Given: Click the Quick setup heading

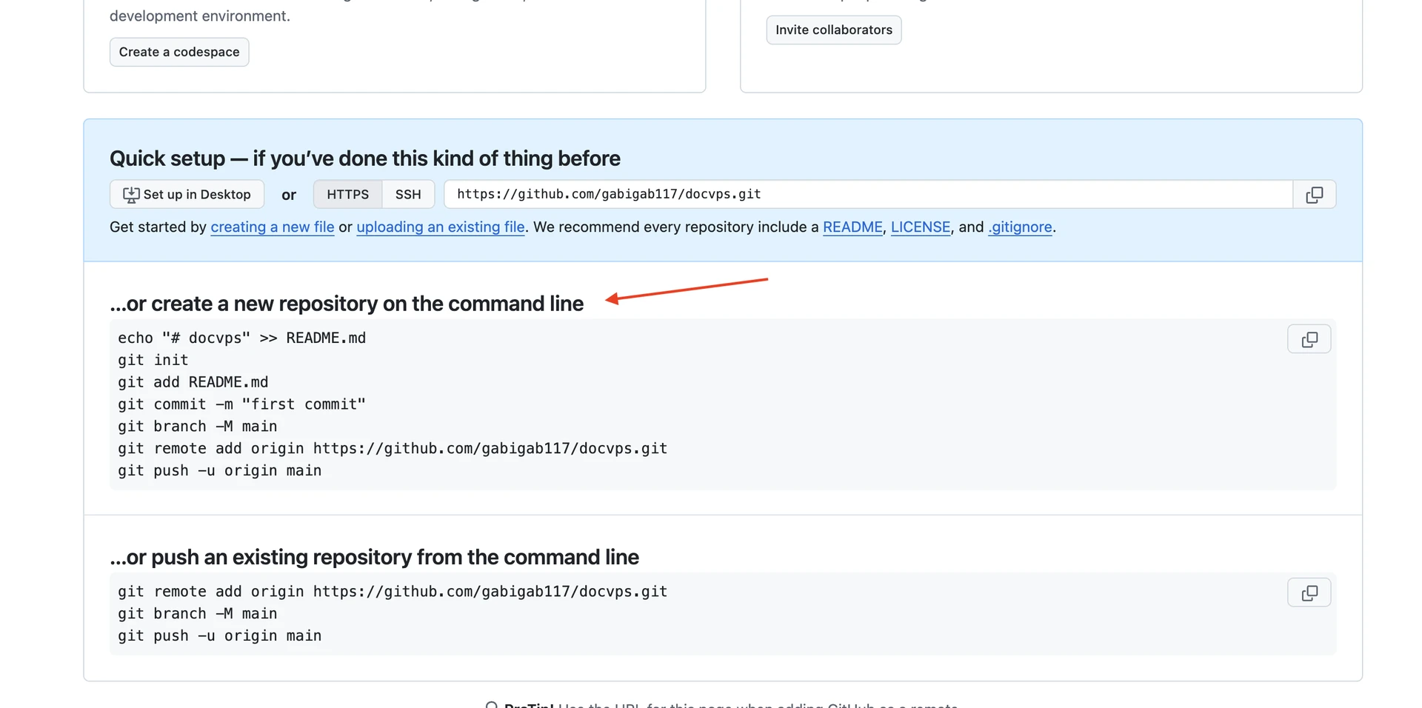Looking at the screenshot, I should point(364,158).
